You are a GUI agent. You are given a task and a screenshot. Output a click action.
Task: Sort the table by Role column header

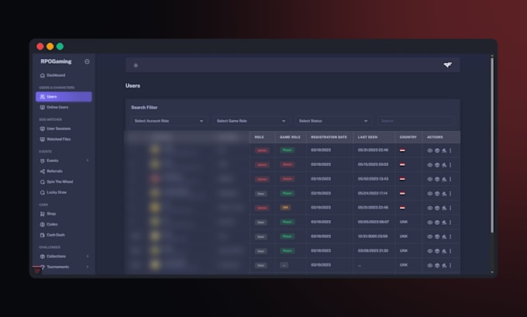259,137
